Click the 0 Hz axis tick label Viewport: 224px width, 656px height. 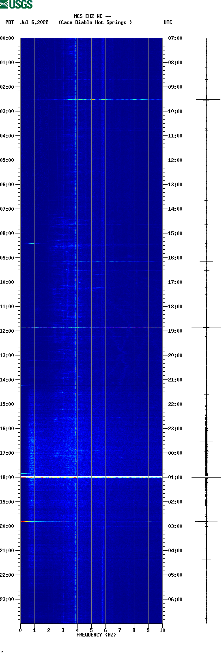[x=20, y=630]
